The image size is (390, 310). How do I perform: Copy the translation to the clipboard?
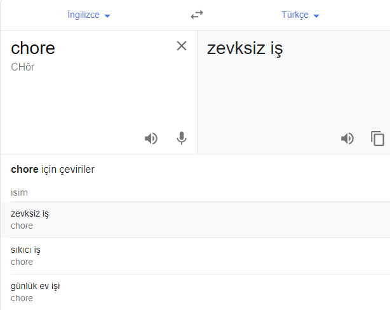click(378, 138)
